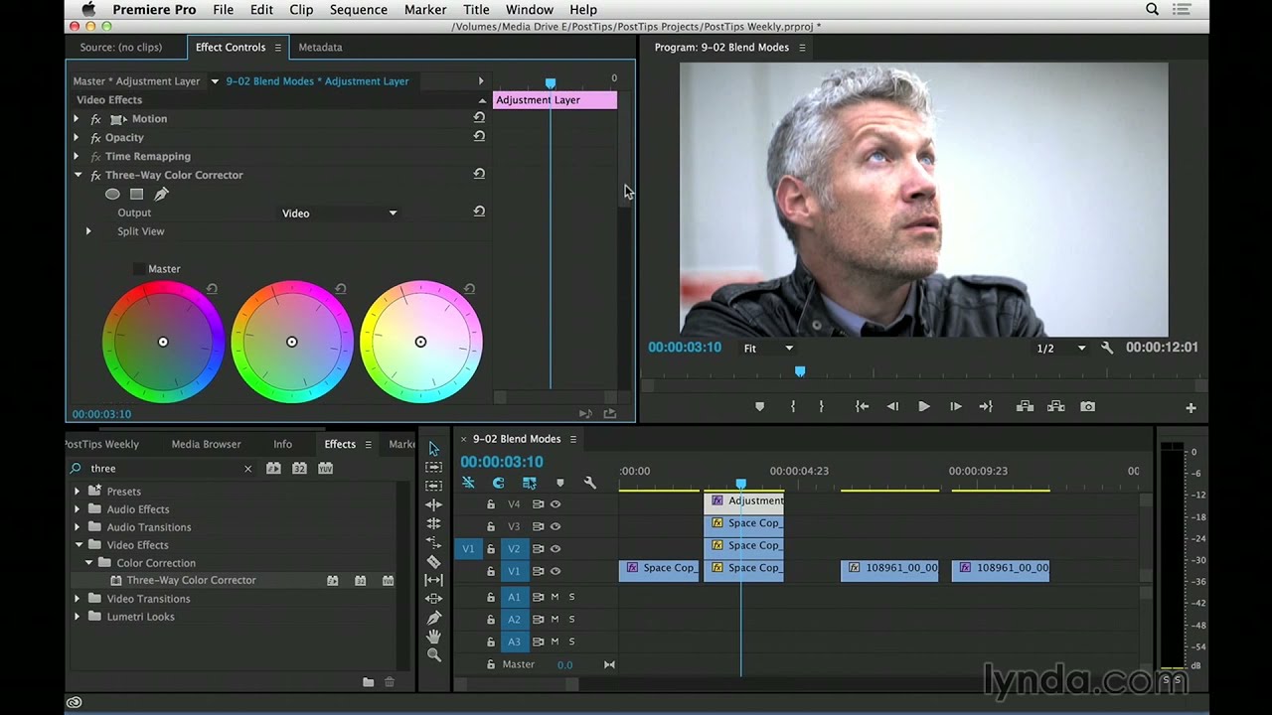Open the Window menu
1272x715 pixels.
pyautogui.click(x=529, y=9)
